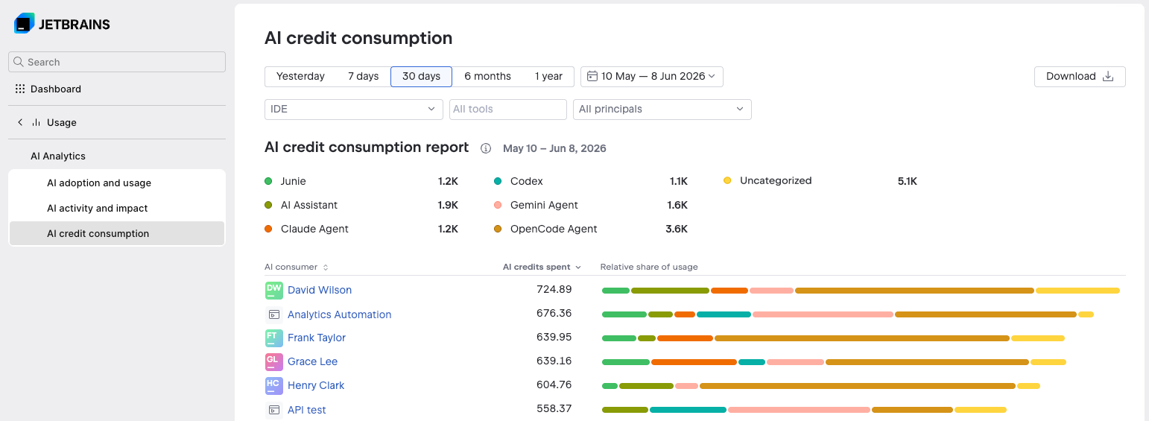Click Frank Taylor's FT avatar
Viewport: 1149px width, 421px height.
(x=274, y=338)
